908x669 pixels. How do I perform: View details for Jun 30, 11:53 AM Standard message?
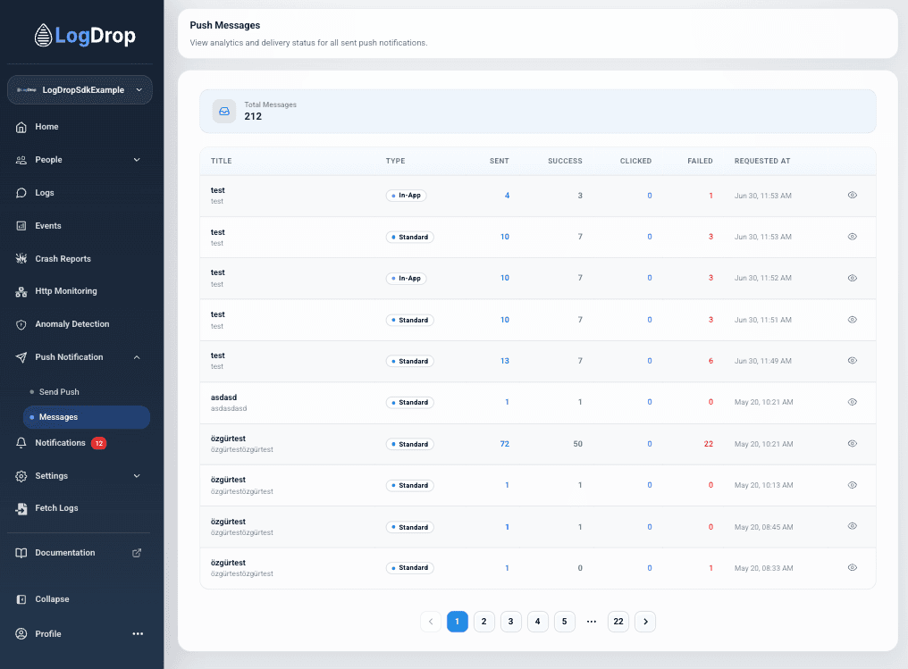(x=853, y=237)
